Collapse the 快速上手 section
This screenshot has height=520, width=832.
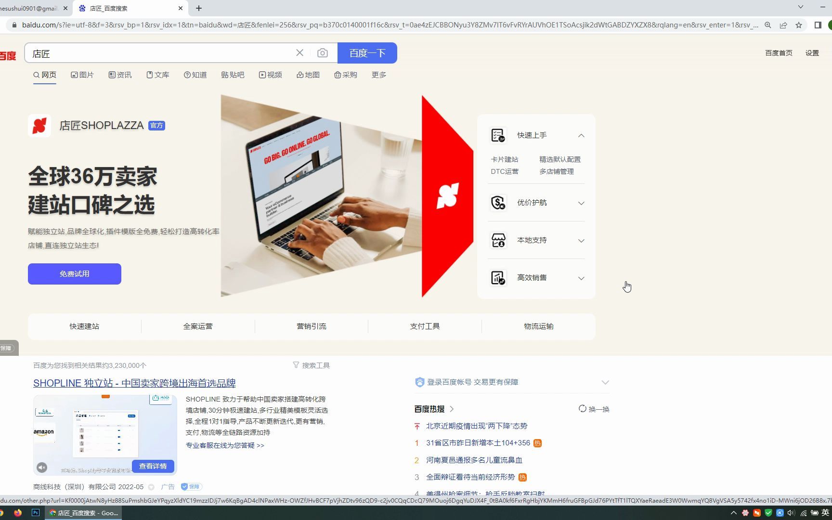(581, 135)
